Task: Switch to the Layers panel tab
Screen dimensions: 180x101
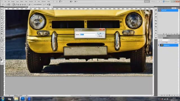Action: 160,38
